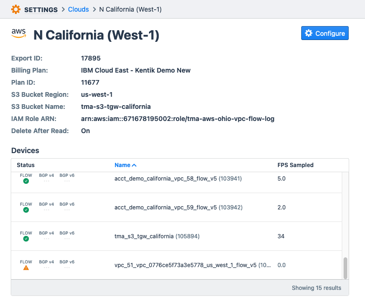The width and height of the screenshot is (365, 302).
Task: Click FPS value 2.0
Action: click(x=281, y=208)
